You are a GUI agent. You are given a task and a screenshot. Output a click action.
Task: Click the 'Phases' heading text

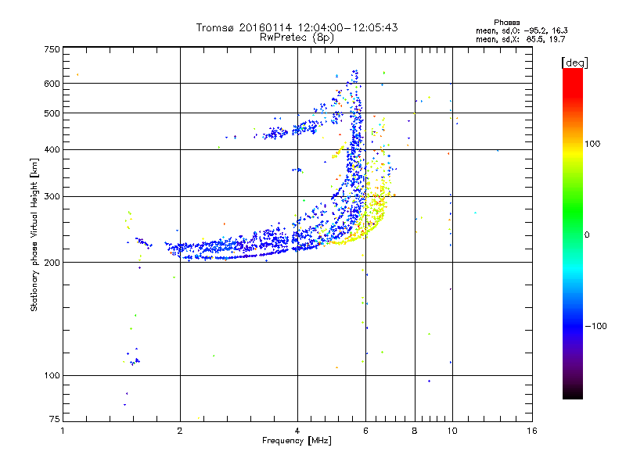(x=506, y=23)
